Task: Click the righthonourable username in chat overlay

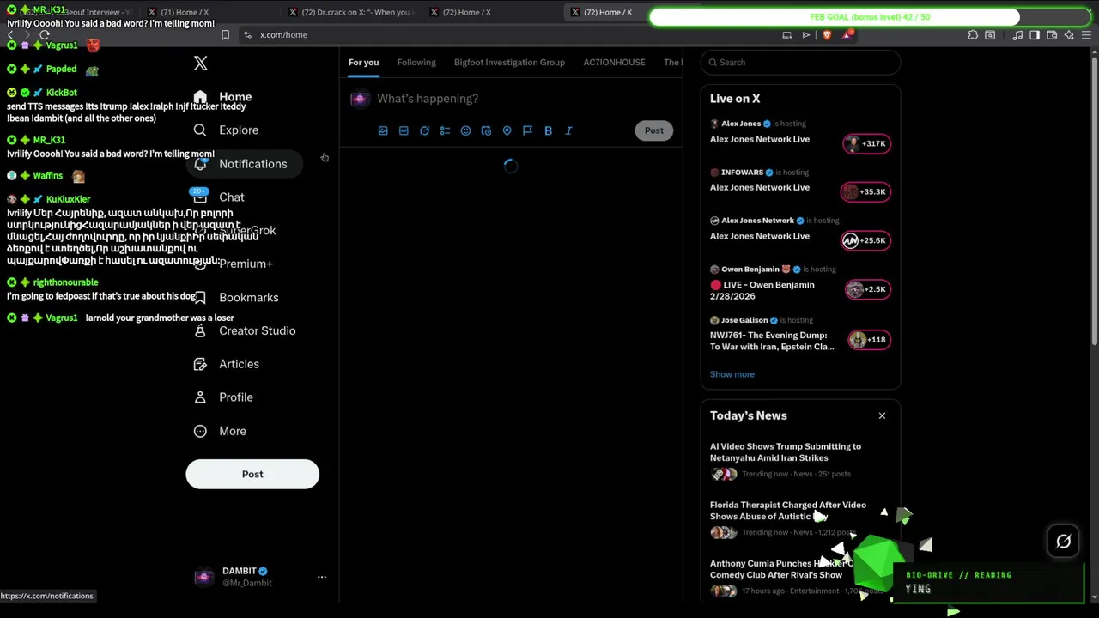Action: [66, 282]
